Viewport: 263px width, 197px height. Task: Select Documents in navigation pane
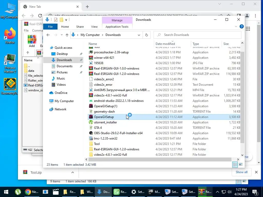[64, 66]
